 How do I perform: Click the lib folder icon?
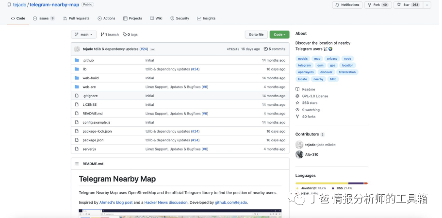point(77,69)
